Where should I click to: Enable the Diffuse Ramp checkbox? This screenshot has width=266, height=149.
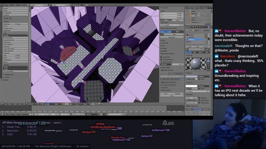[x=199, y=79]
